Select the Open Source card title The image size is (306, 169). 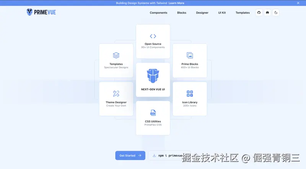(x=153, y=44)
